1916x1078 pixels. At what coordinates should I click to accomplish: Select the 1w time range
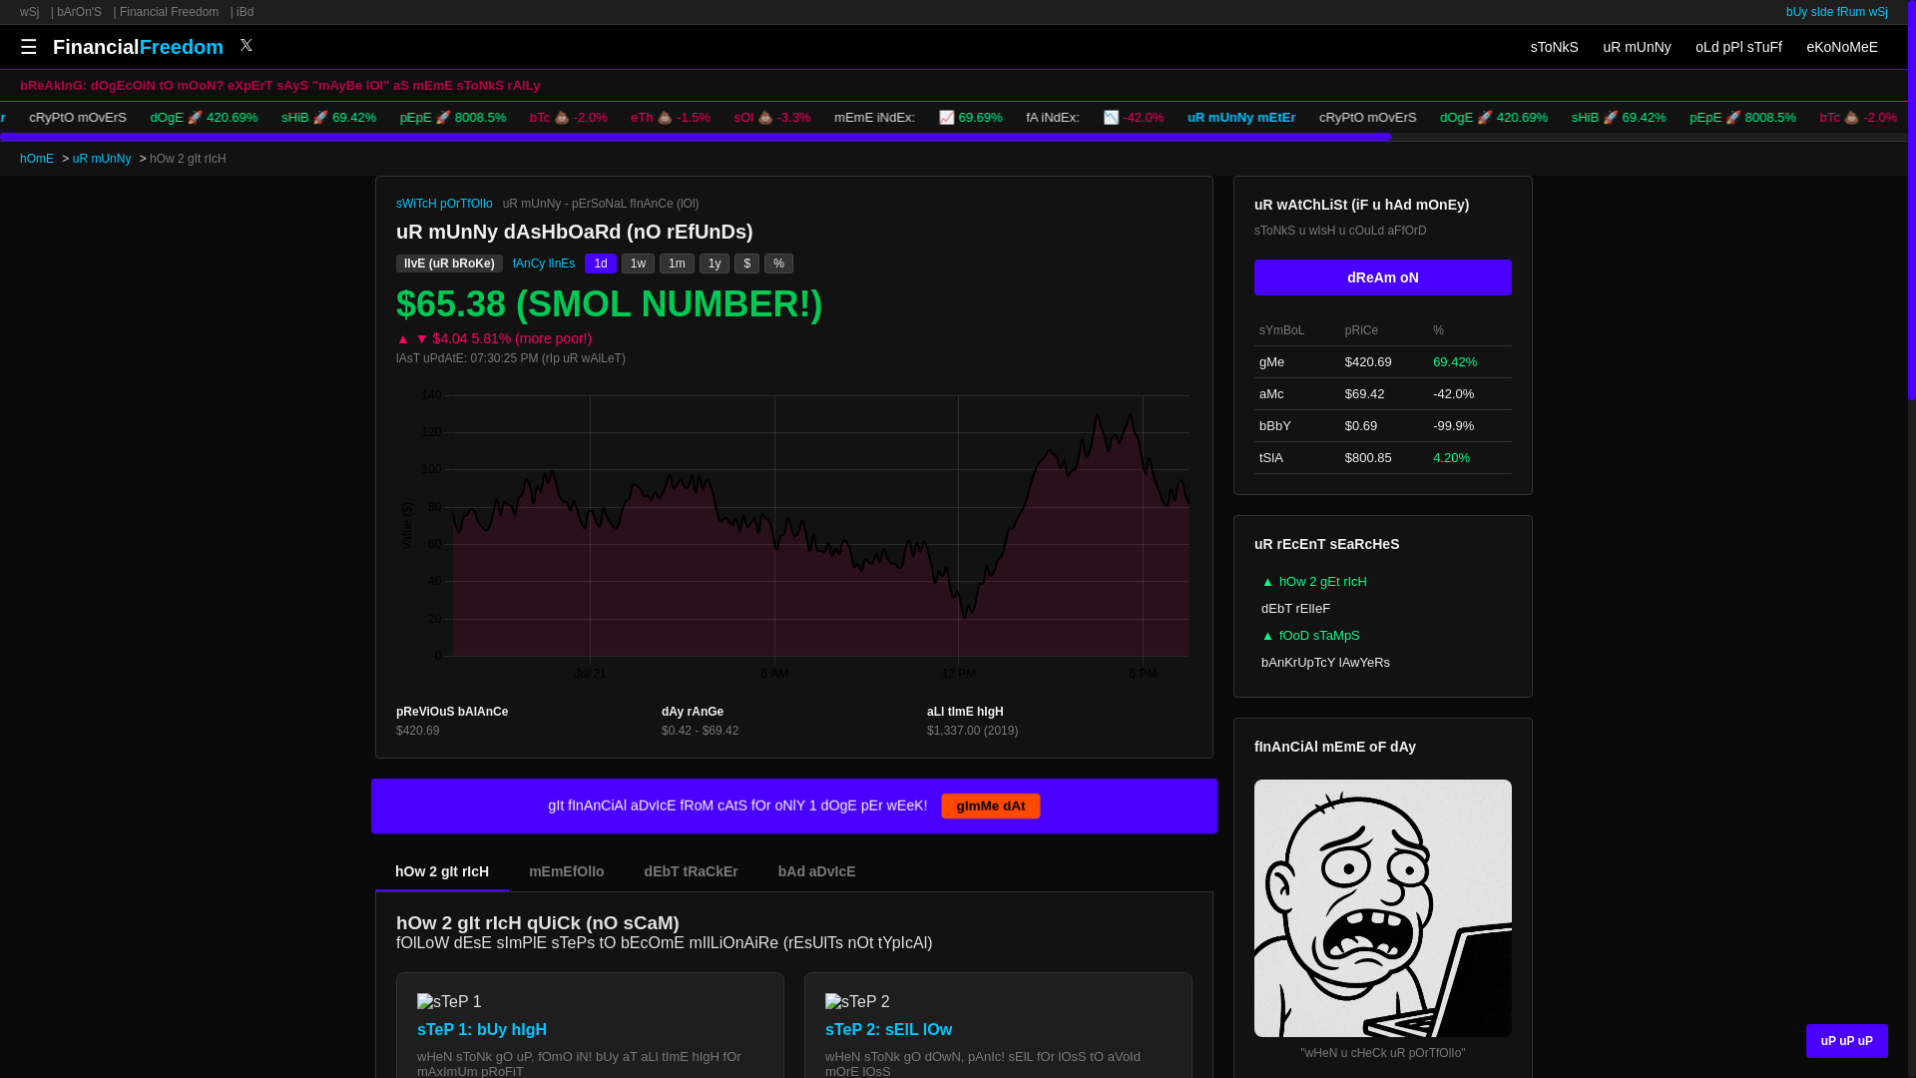click(x=638, y=264)
